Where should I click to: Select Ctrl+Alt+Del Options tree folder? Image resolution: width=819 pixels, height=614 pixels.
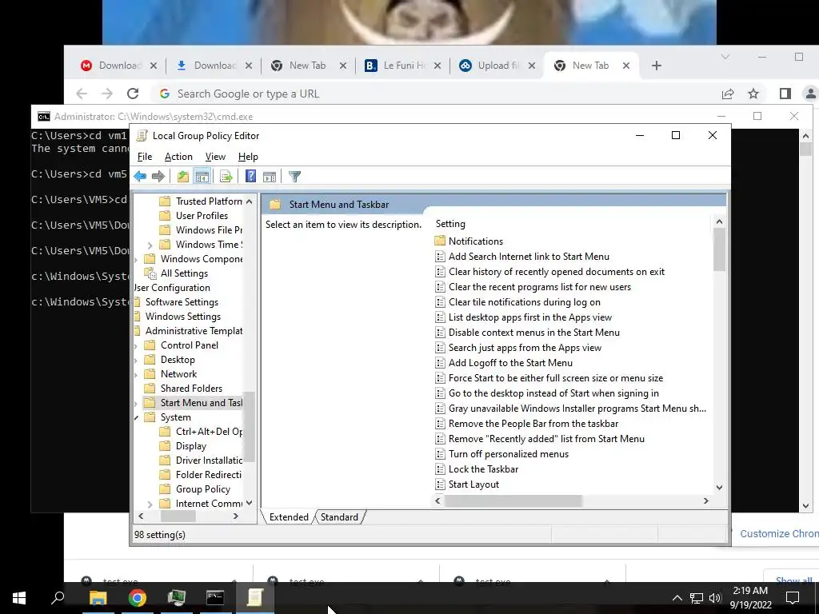(209, 432)
